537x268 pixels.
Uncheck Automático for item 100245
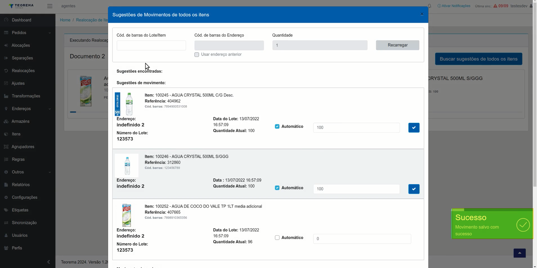pyautogui.click(x=277, y=126)
